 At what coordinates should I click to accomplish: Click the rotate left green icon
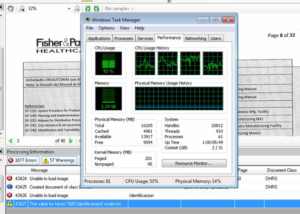tap(88, 9)
